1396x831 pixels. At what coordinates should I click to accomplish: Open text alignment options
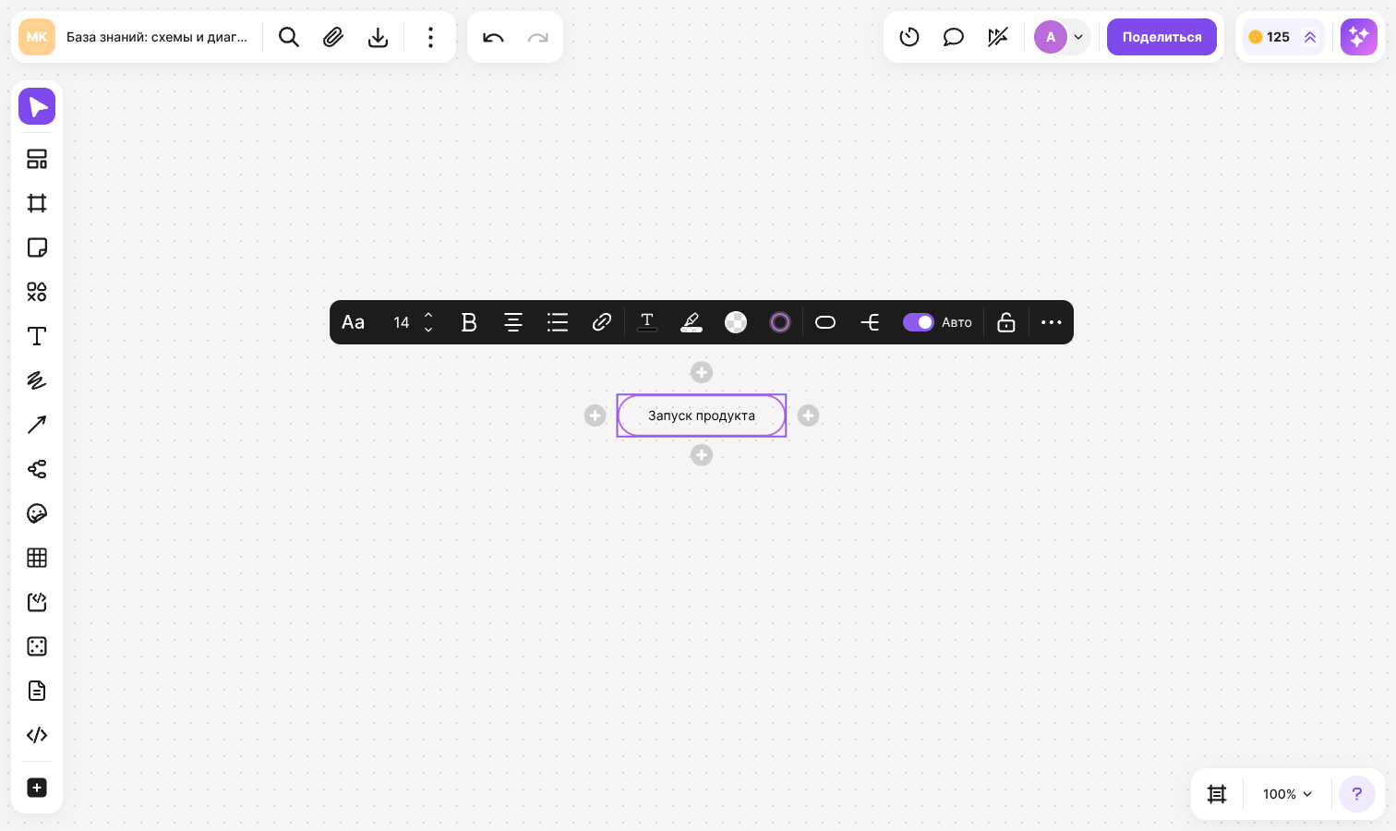coord(513,322)
